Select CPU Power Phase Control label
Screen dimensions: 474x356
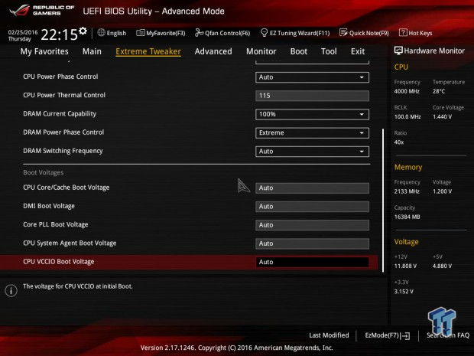[60, 77]
